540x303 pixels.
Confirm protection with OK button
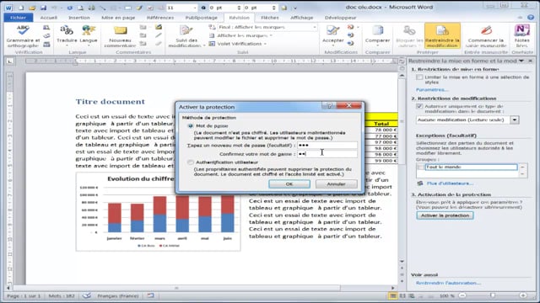click(x=289, y=184)
